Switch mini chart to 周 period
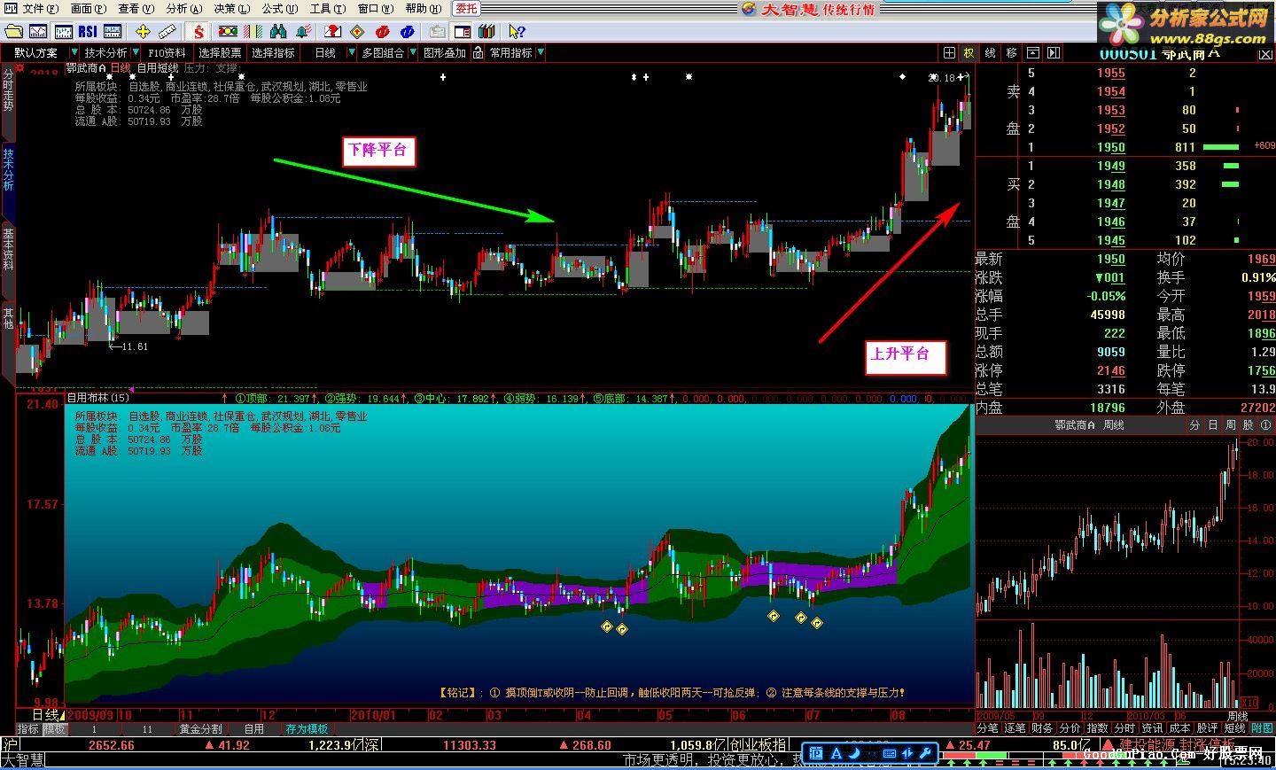The width and height of the screenshot is (1276, 770). coord(1230,425)
